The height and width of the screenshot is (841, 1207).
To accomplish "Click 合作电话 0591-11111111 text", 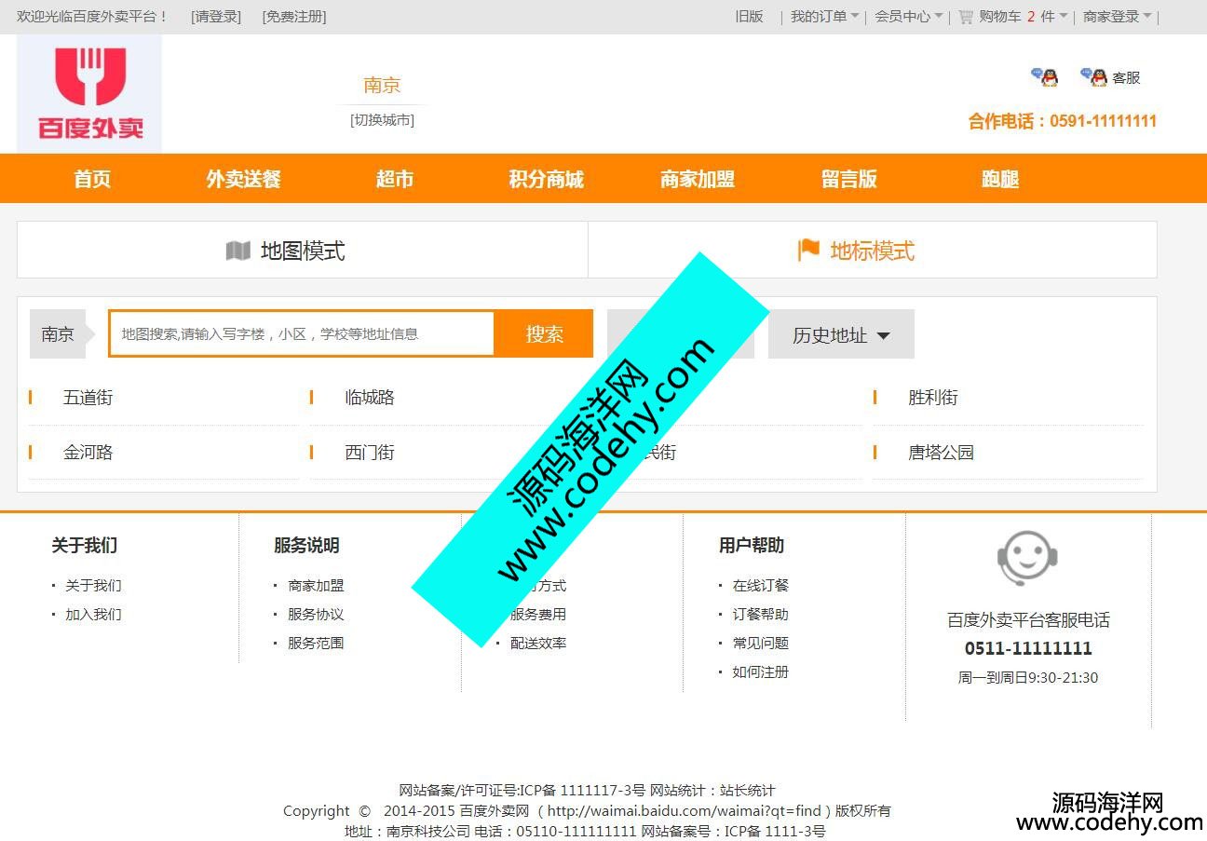I will coord(1063,121).
